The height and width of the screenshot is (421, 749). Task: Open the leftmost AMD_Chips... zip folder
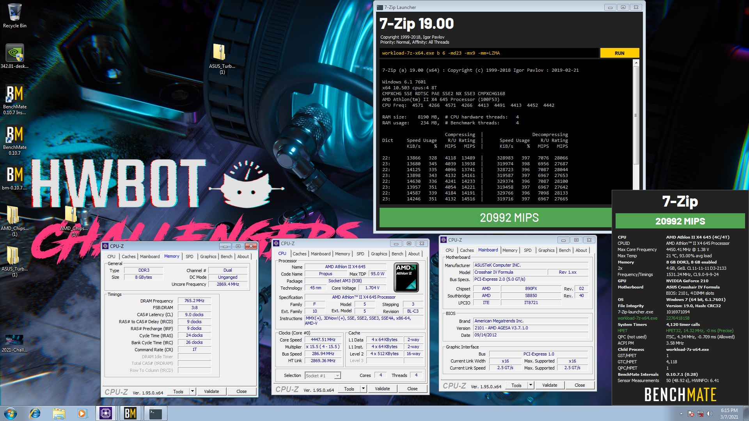pos(14,221)
